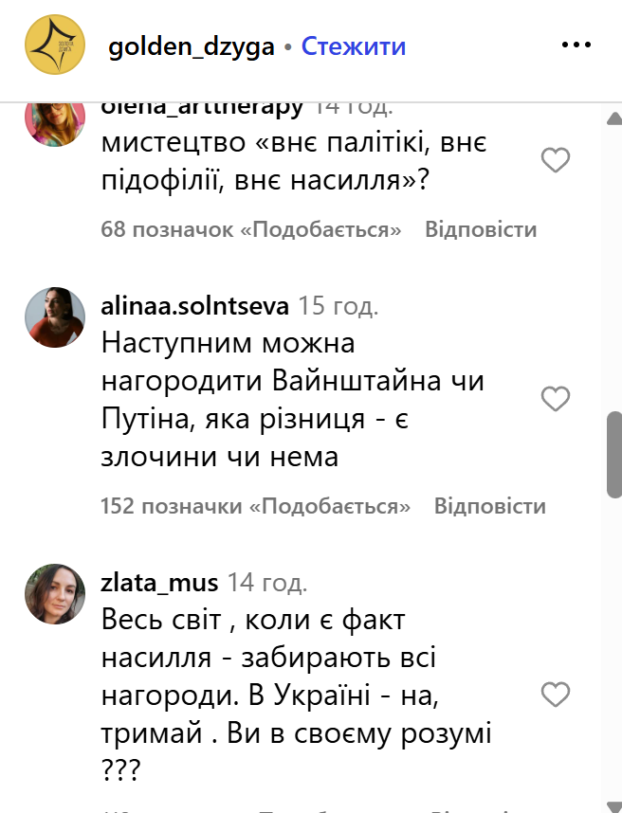Click the scroll up arrow of the comments
The height and width of the screenshot is (813, 622).
[614, 118]
